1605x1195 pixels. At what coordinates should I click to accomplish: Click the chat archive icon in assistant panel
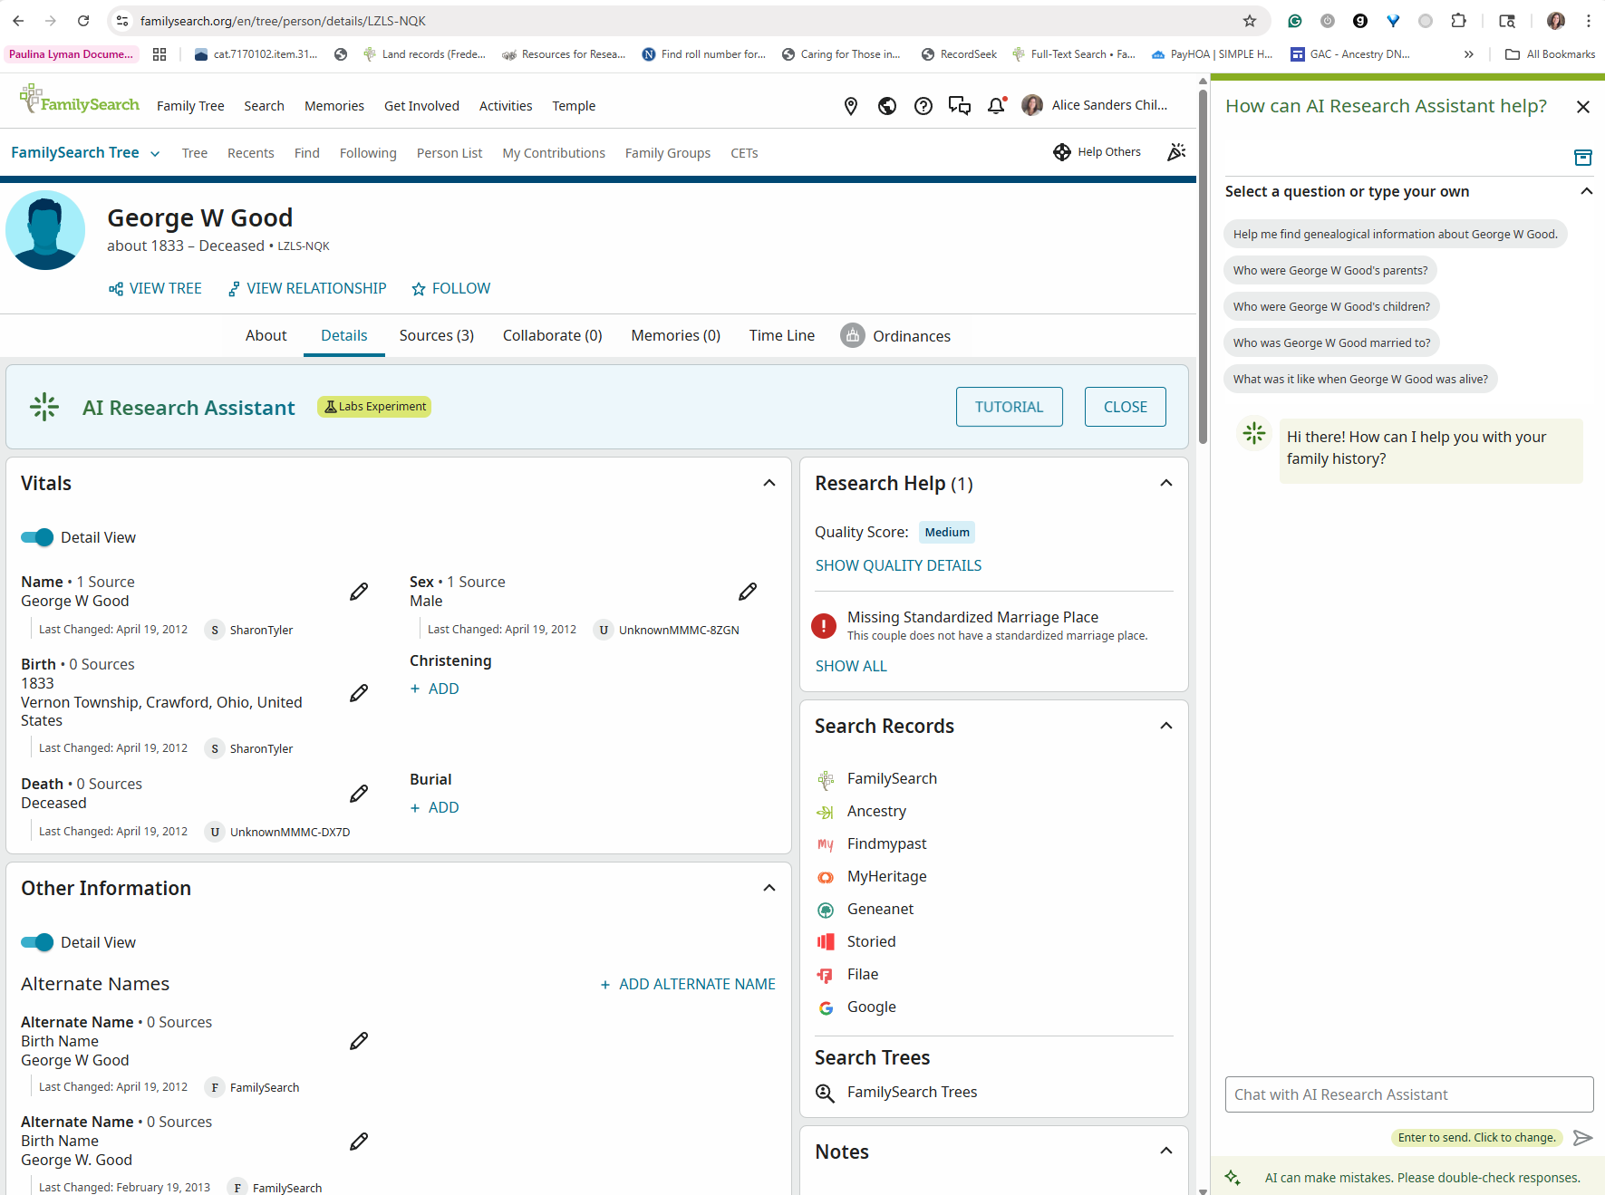[x=1582, y=158]
